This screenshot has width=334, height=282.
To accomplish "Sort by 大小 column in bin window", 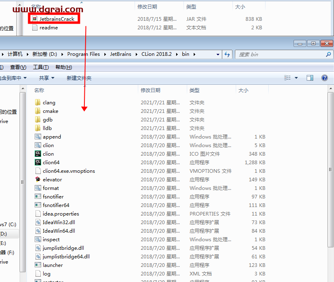I will click(x=243, y=90).
